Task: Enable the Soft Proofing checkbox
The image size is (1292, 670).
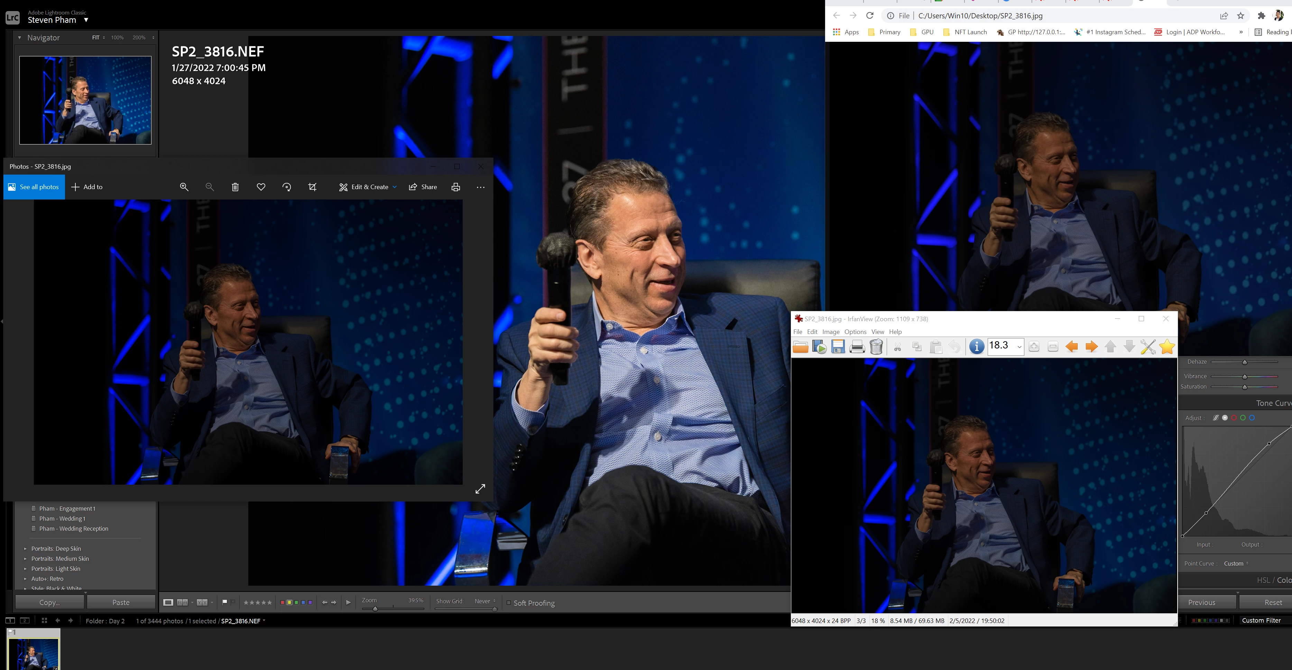Action: pos(509,603)
